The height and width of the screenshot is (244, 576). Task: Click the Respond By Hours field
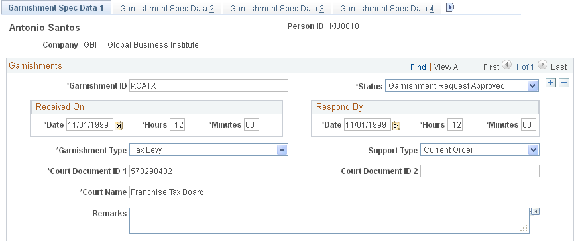point(455,125)
